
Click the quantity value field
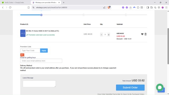[105, 35]
